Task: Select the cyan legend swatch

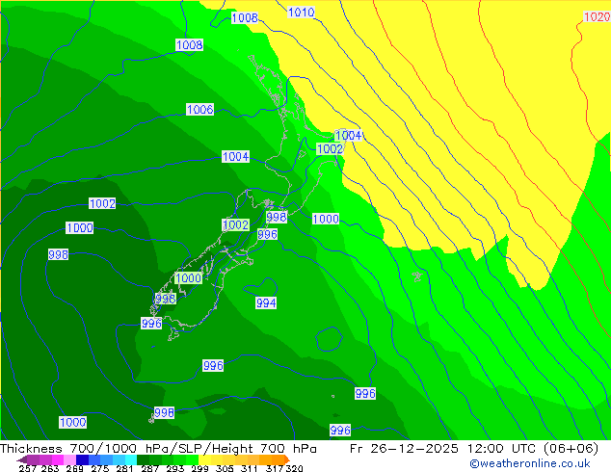Action: pyautogui.click(x=131, y=459)
